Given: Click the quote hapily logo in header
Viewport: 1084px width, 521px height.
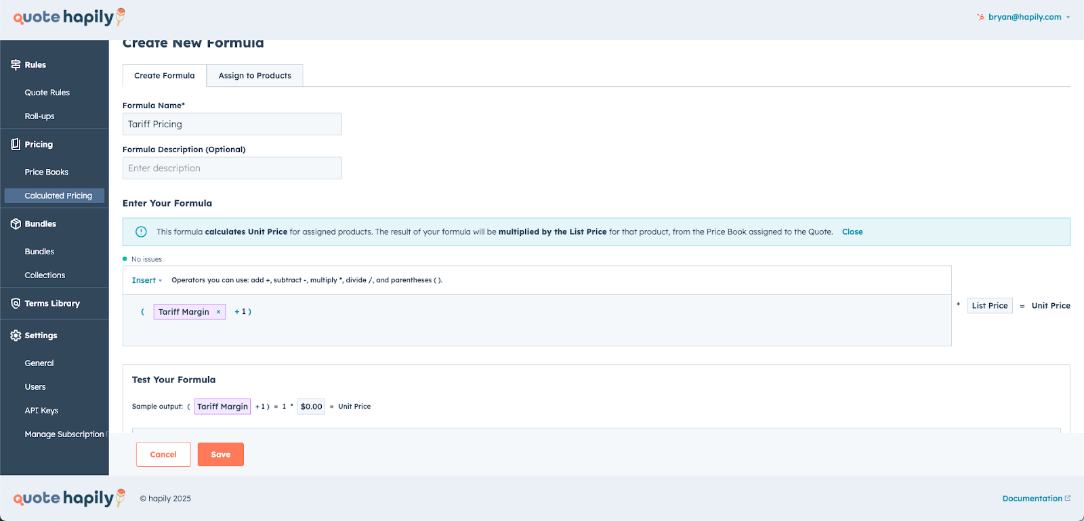Looking at the screenshot, I should tap(69, 17).
